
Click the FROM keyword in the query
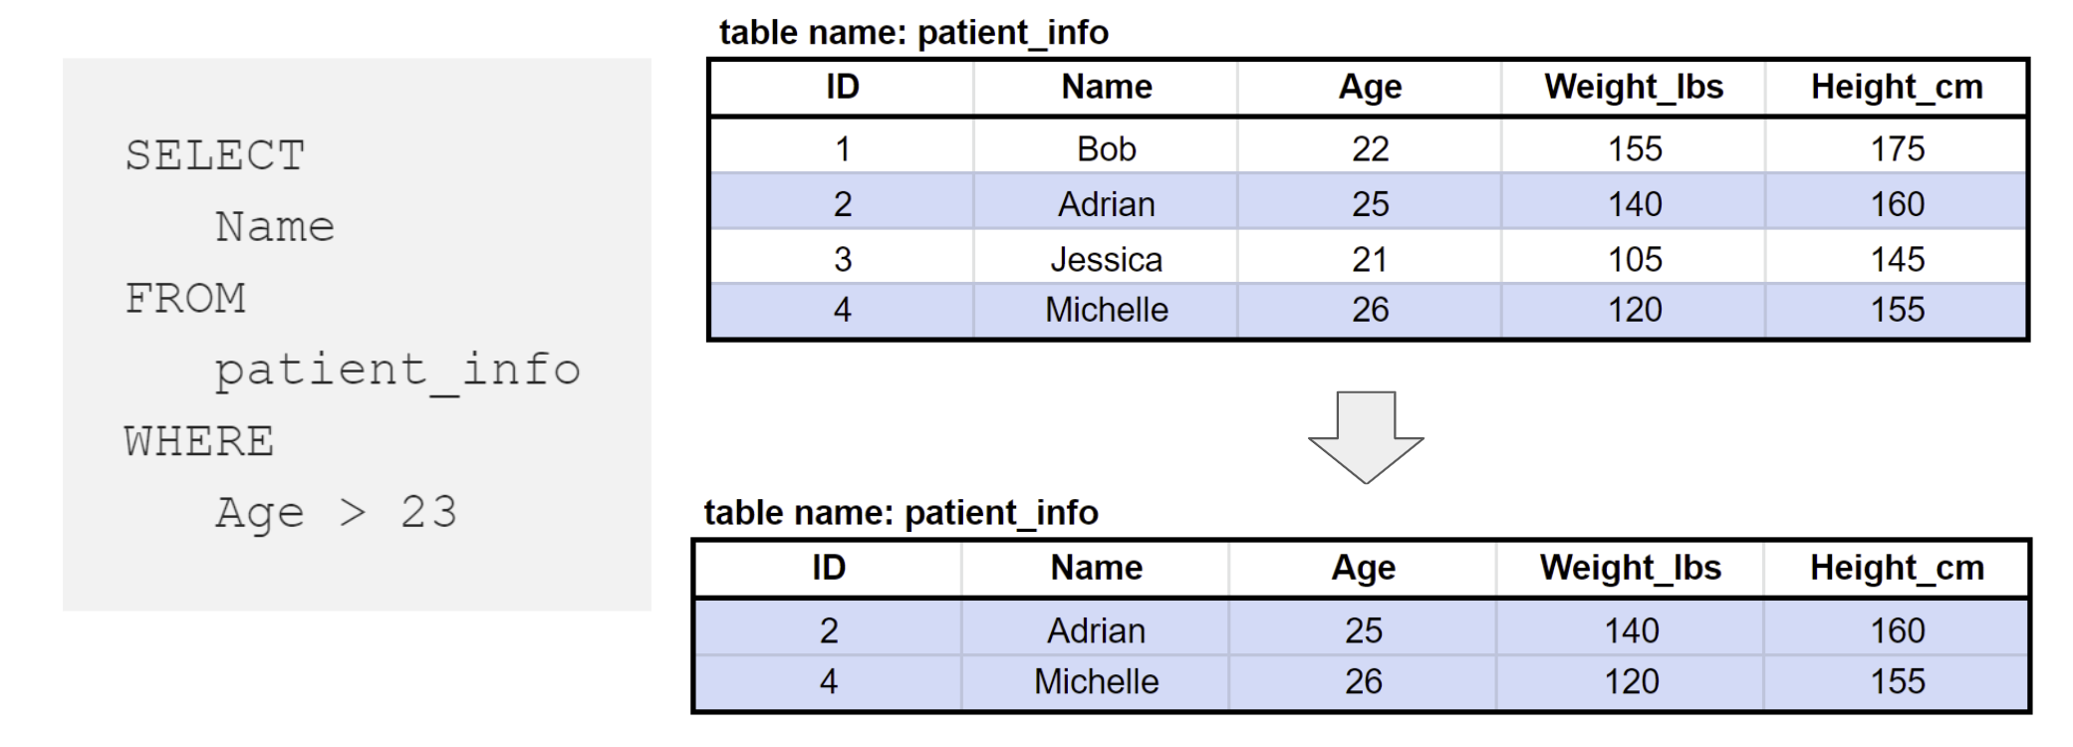(x=185, y=299)
